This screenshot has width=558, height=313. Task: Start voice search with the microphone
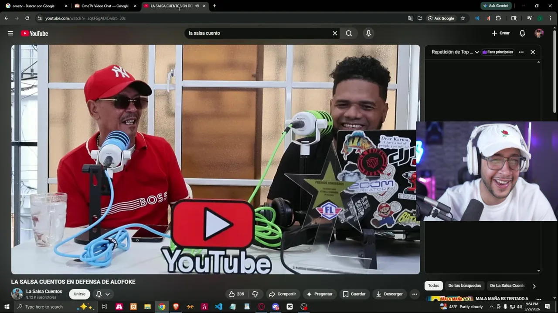click(x=368, y=33)
